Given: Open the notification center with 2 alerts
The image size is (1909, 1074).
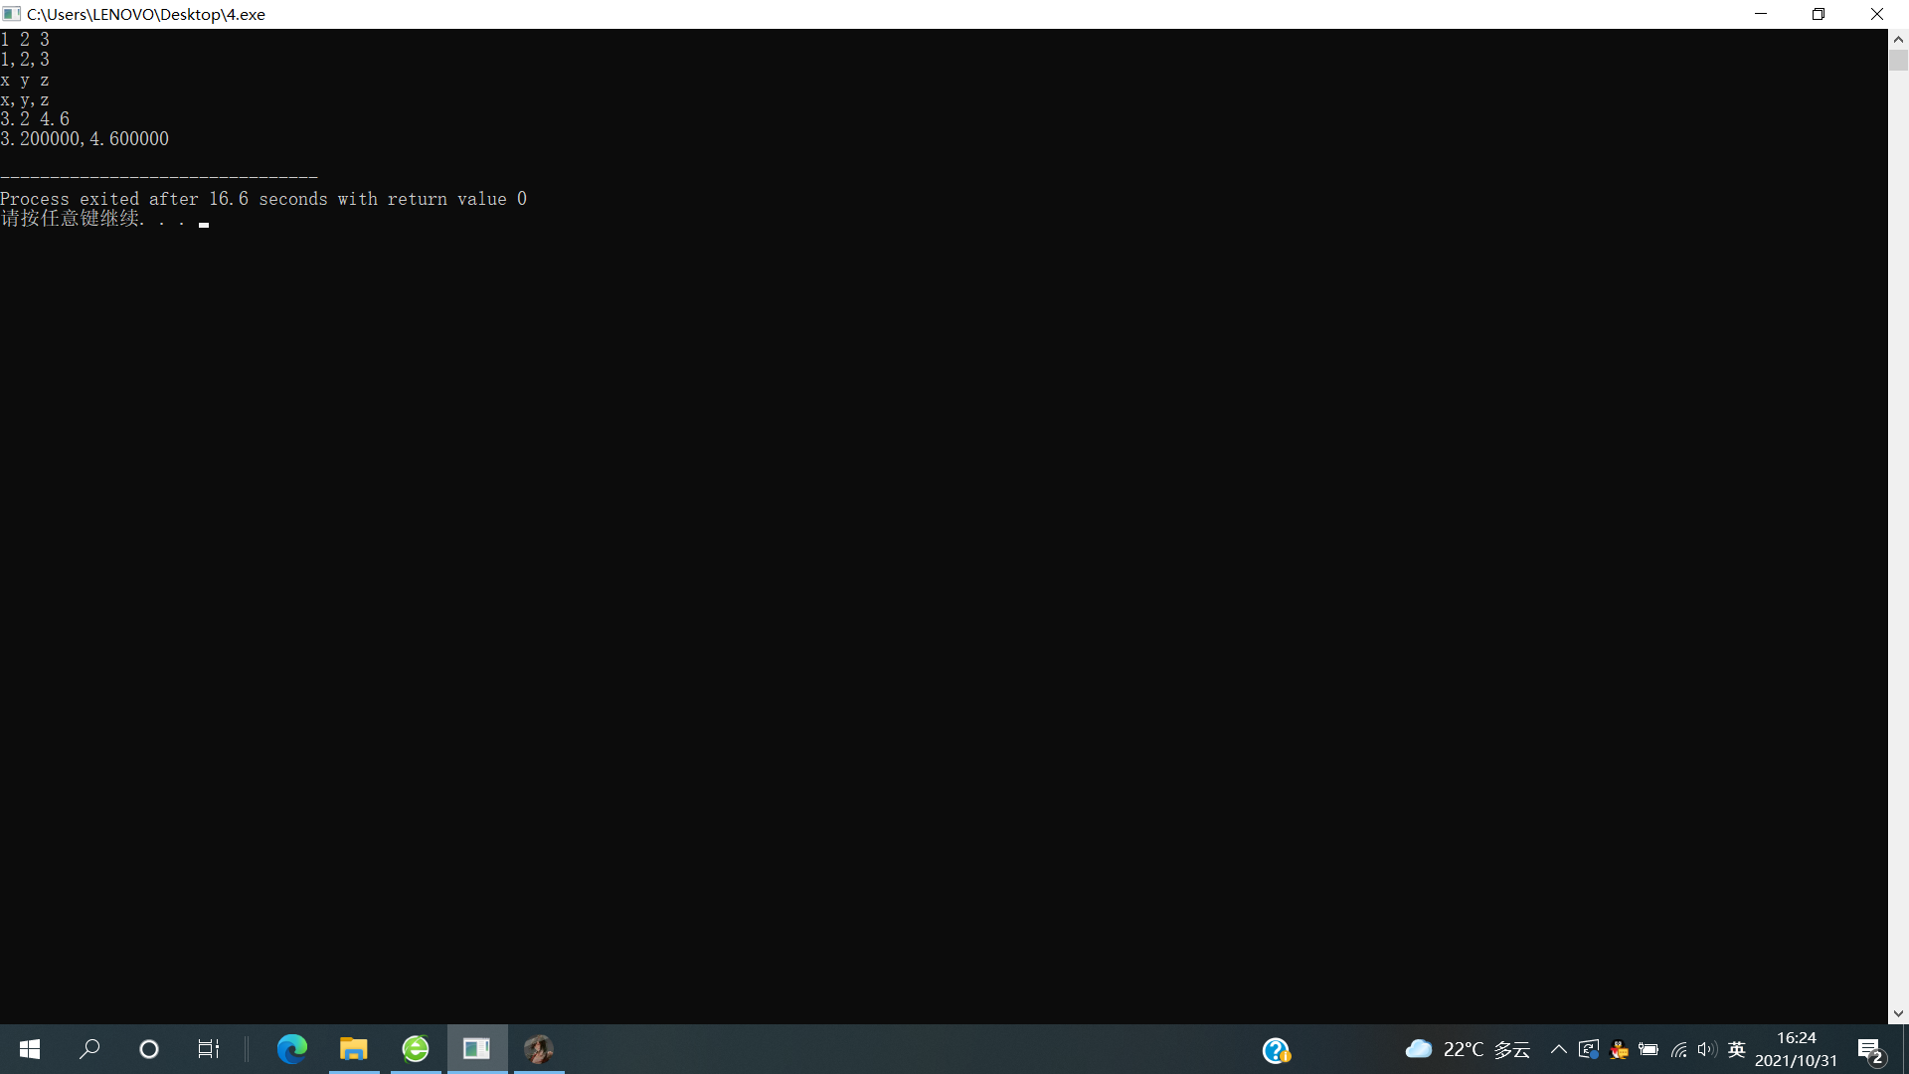Looking at the screenshot, I should click(1870, 1050).
